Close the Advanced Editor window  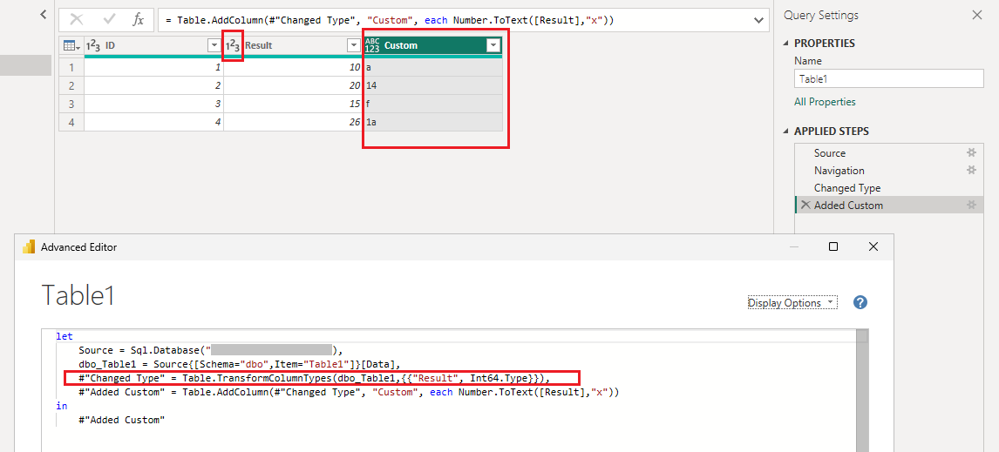tap(873, 247)
